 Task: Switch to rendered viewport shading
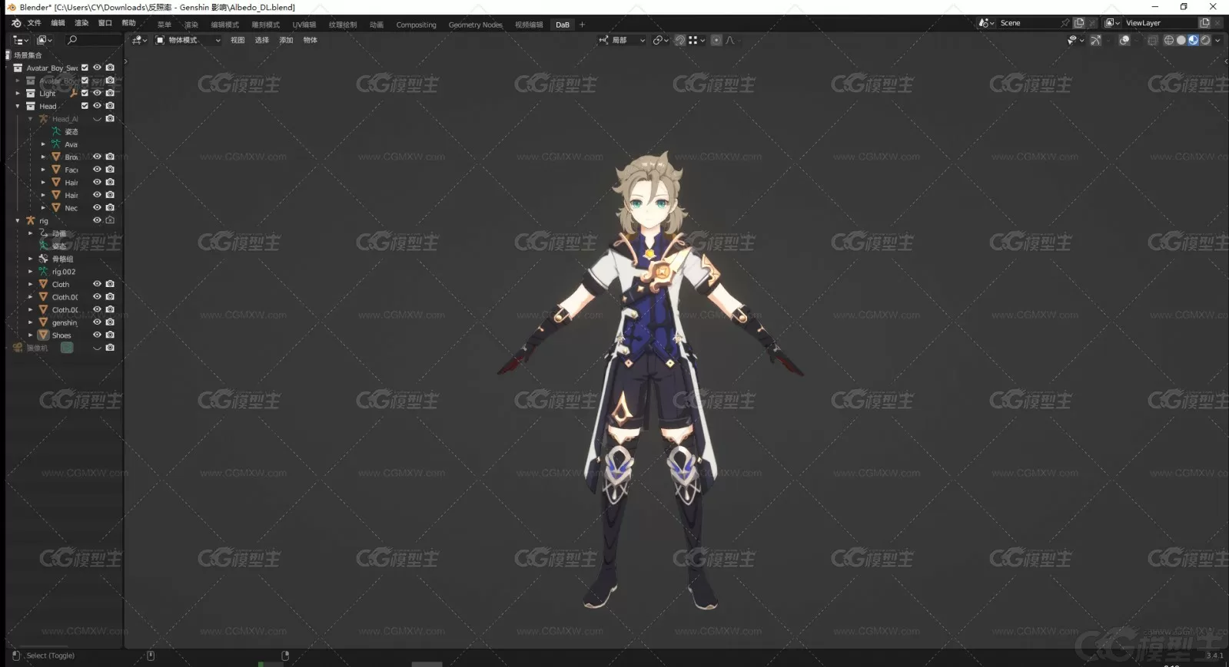[1205, 40]
